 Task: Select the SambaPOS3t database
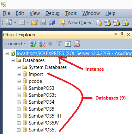click(x=42, y=95)
